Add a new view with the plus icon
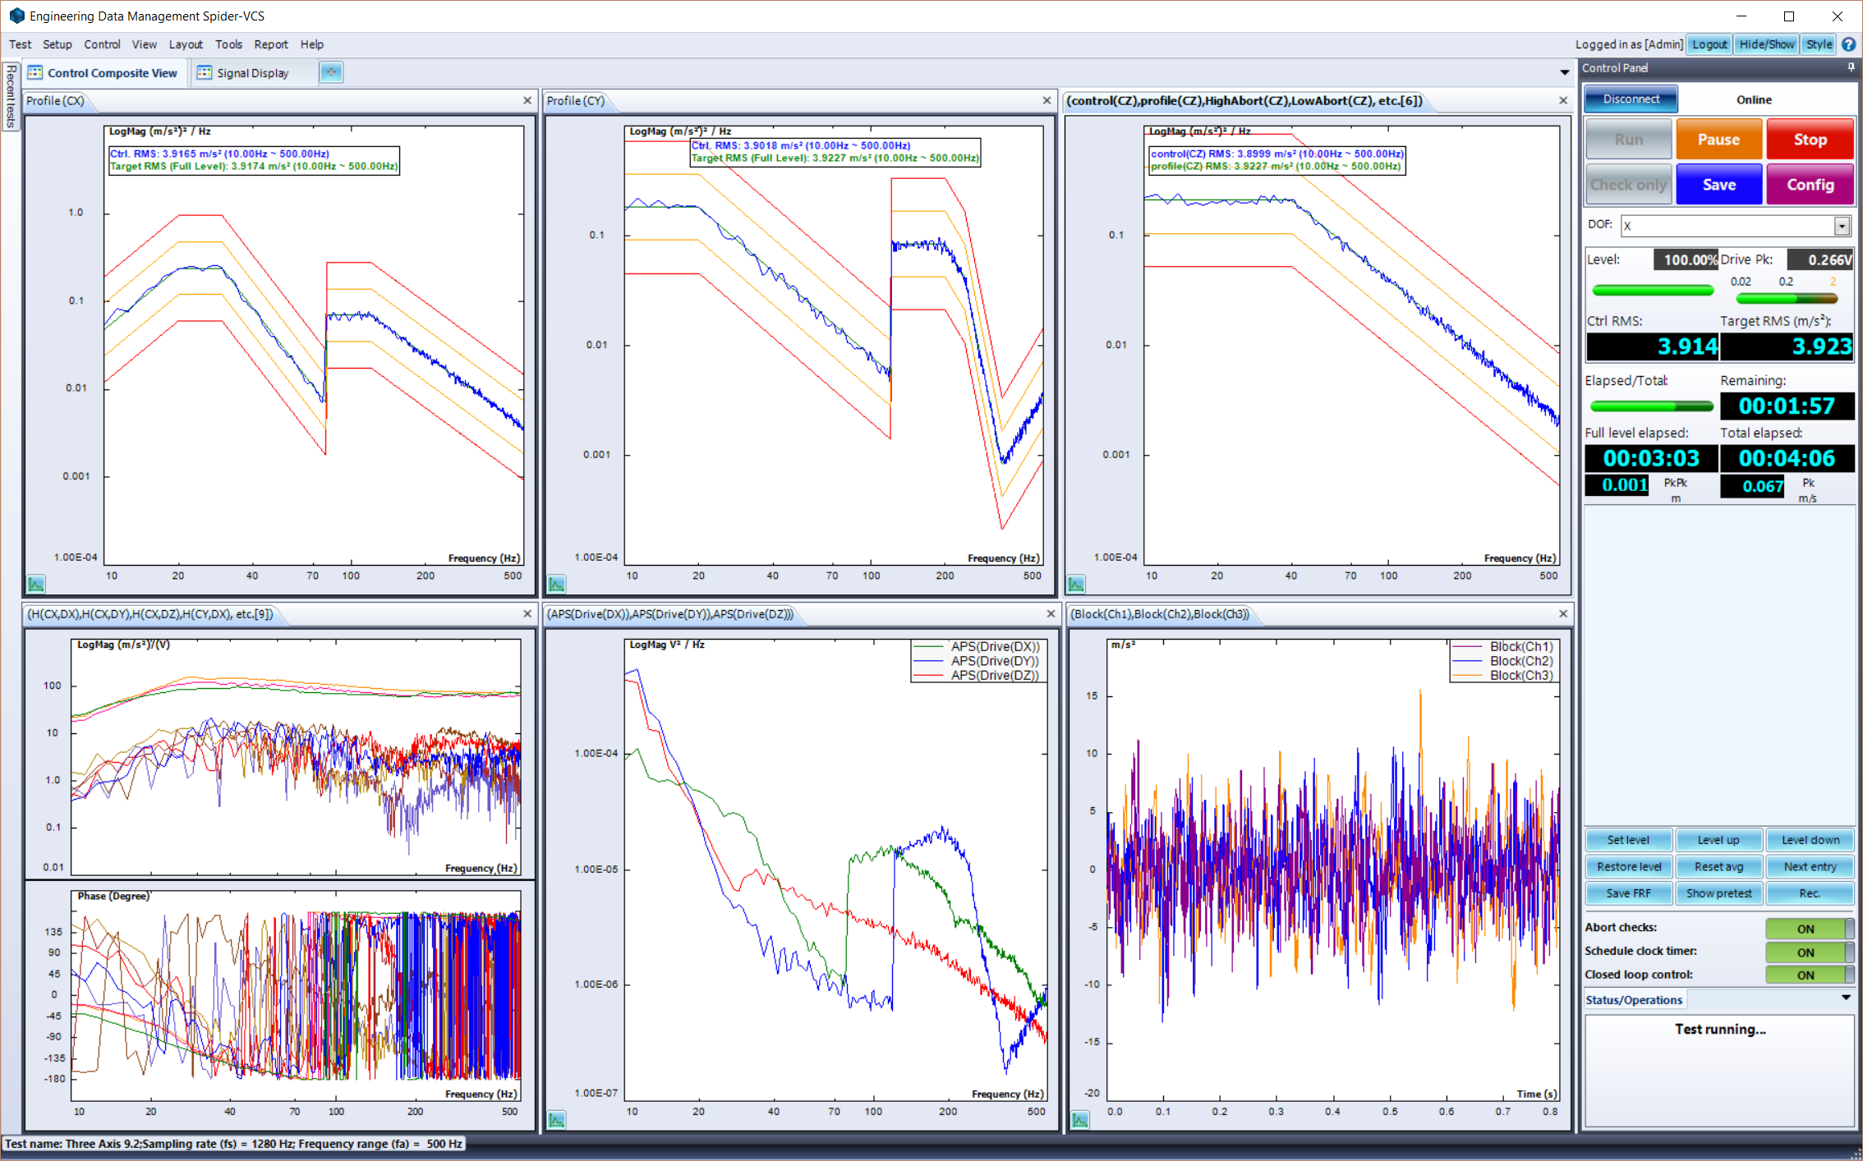 point(331,72)
